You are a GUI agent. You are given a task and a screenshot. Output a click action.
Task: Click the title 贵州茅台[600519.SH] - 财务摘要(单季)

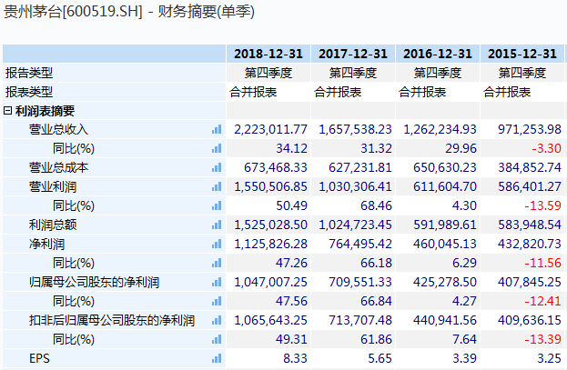pos(129,12)
